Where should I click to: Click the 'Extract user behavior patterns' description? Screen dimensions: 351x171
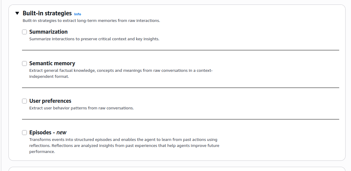[x=81, y=108]
